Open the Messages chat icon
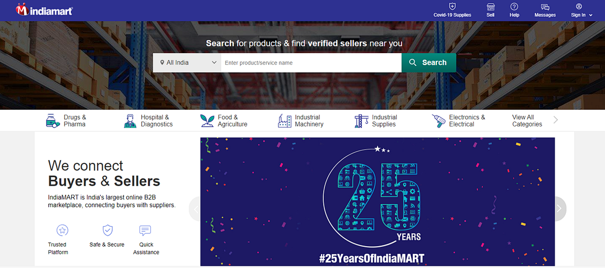 click(544, 7)
